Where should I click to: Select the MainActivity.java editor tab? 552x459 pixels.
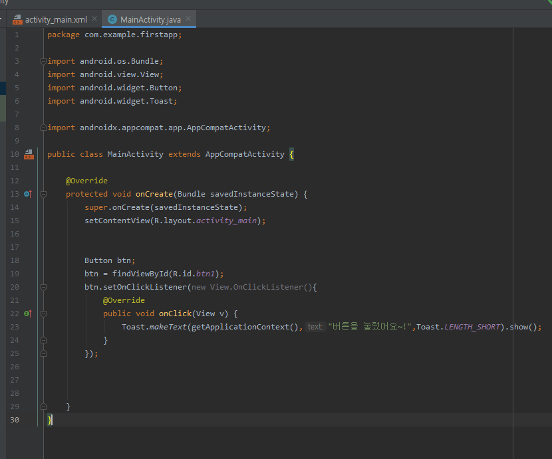(x=150, y=19)
